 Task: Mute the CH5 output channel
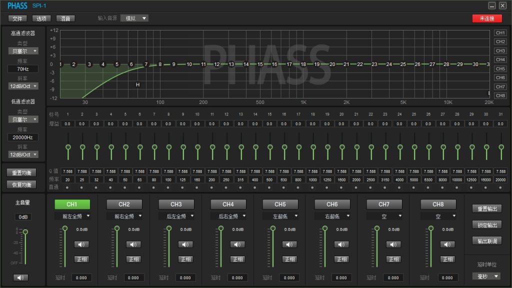tap(289, 244)
